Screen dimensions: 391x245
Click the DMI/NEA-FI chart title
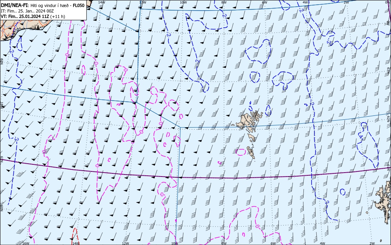coord(43,5)
